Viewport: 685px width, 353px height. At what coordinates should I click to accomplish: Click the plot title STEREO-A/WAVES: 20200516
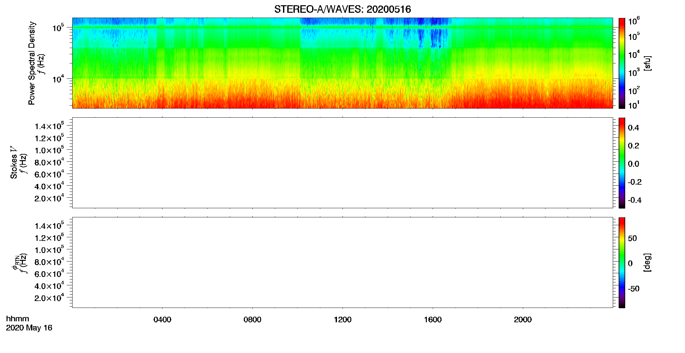(342, 9)
